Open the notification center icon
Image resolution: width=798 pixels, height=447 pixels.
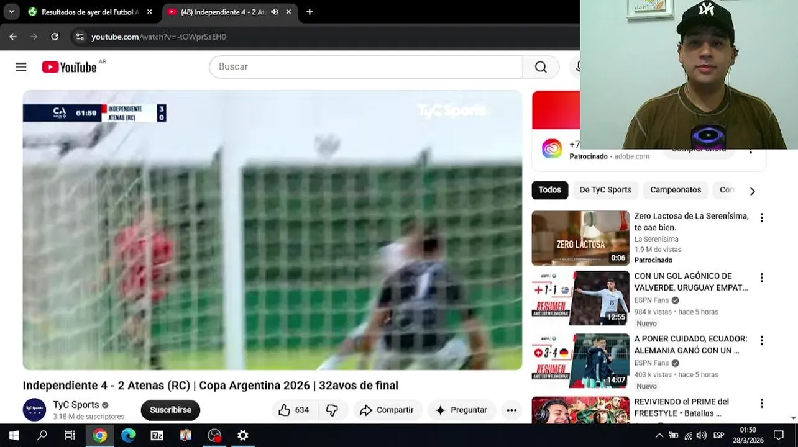pyautogui.click(x=779, y=435)
